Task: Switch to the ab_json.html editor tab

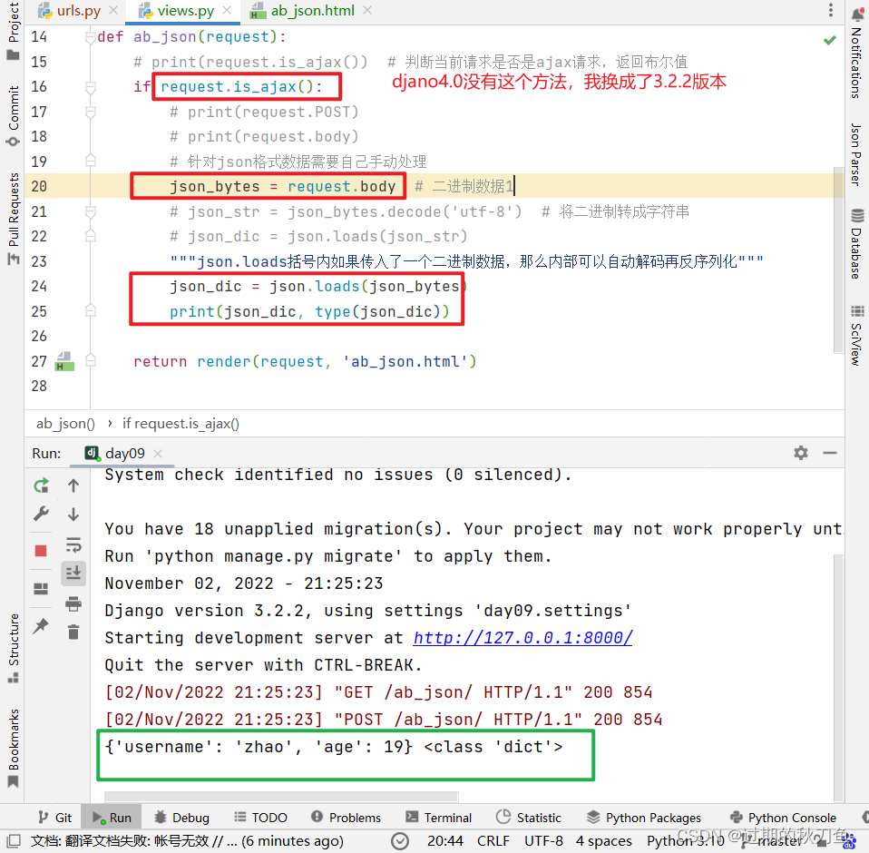Action: [312, 11]
